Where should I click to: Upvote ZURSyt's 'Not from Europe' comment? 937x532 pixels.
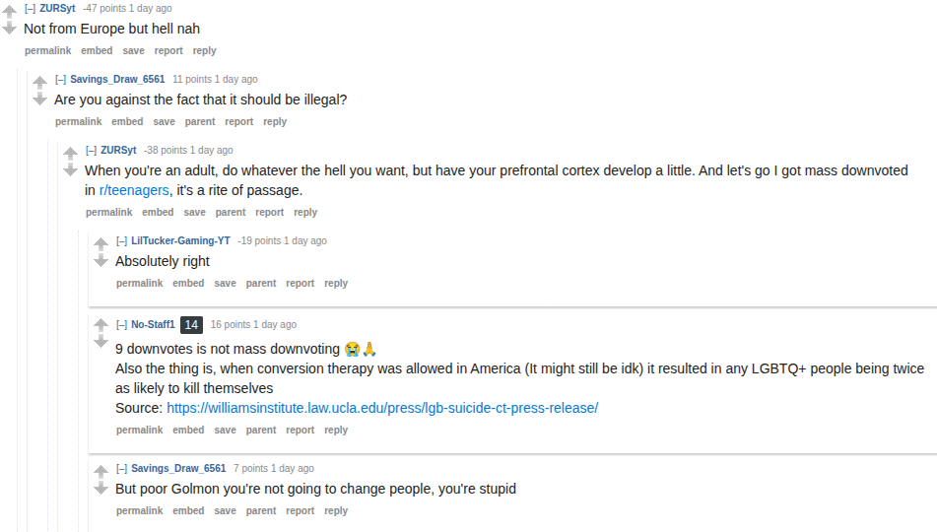[9, 11]
